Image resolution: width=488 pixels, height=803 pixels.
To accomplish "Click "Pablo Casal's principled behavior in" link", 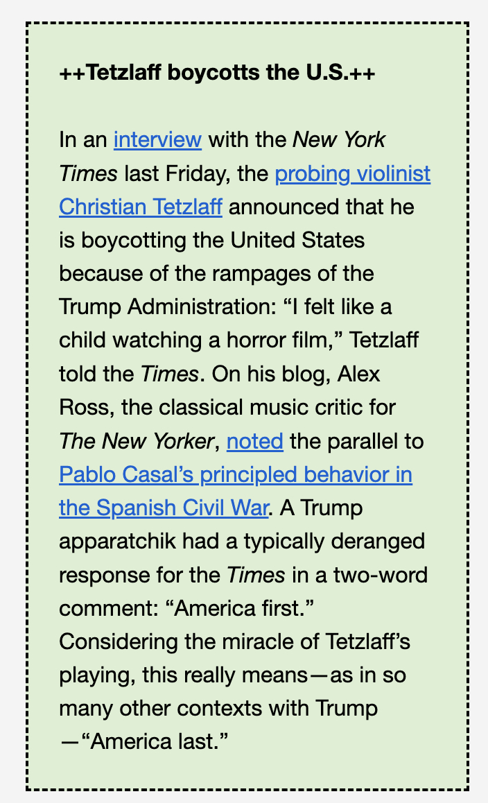I will point(236,475).
